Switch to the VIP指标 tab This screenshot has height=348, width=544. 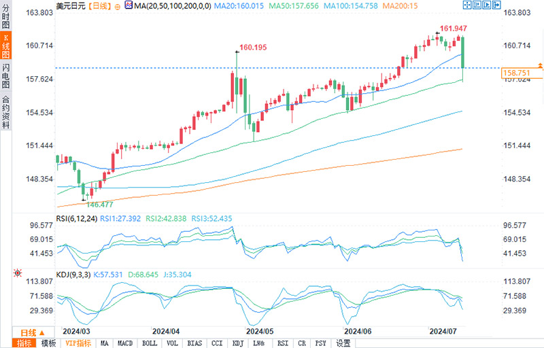(x=78, y=343)
